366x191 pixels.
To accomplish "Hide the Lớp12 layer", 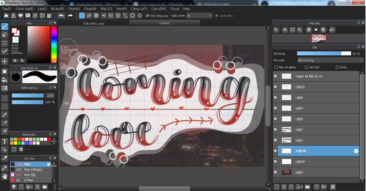I will coord(276,87).
